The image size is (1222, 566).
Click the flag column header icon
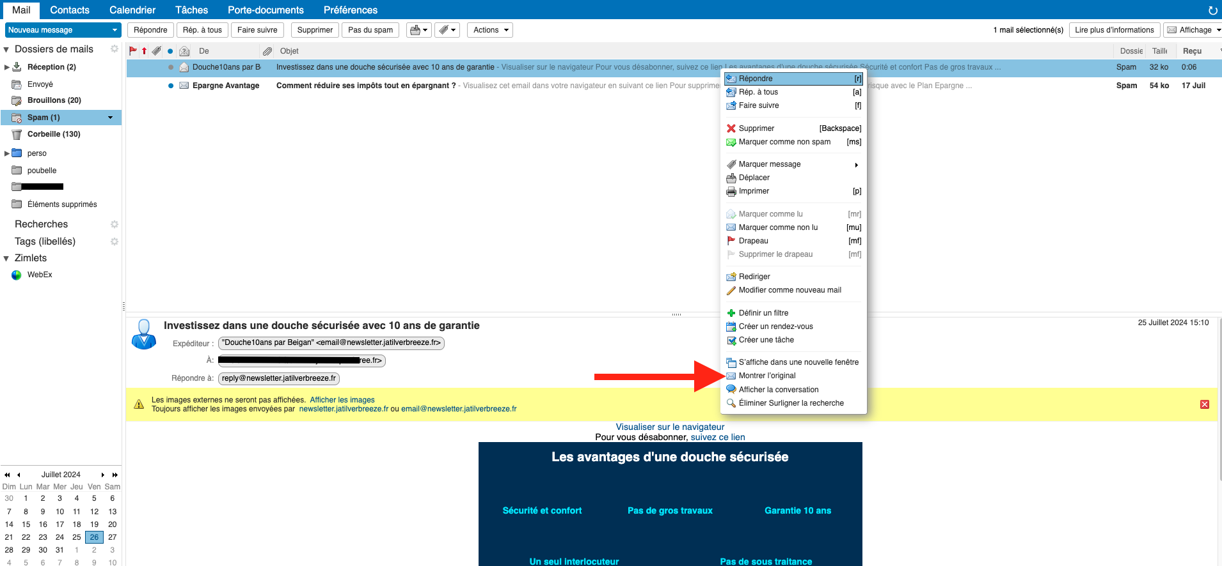pos(133,51)
